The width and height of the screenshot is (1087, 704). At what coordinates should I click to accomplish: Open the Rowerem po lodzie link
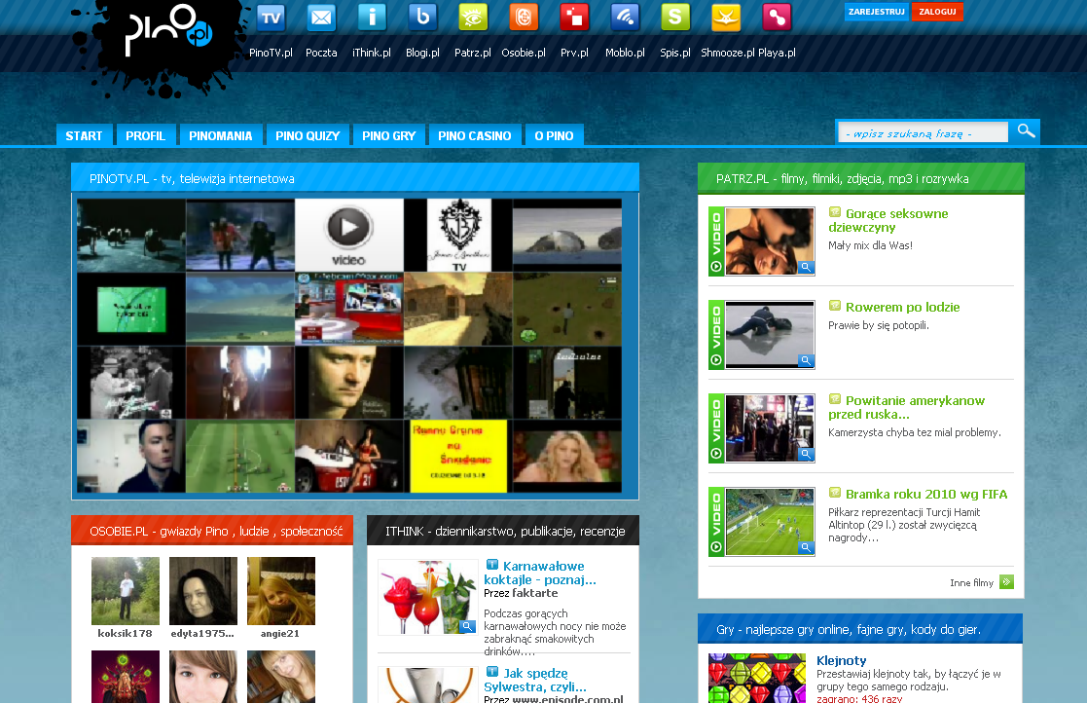click(903, 308)
